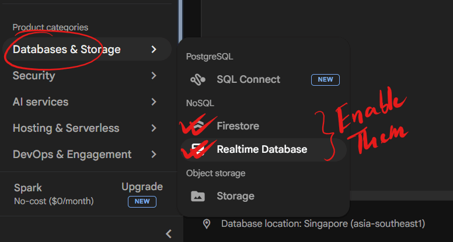Image resolution: width=453 pixels, height=242 pixels.
Task: Expand the Hosting & Serverless chevron arrow
Action: [154, 128]
